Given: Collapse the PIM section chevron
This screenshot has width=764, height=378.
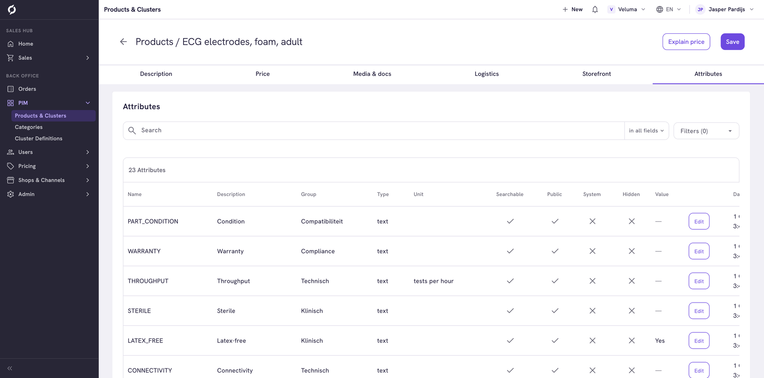Looking at the screenshot, I should [x=88, y=103].
